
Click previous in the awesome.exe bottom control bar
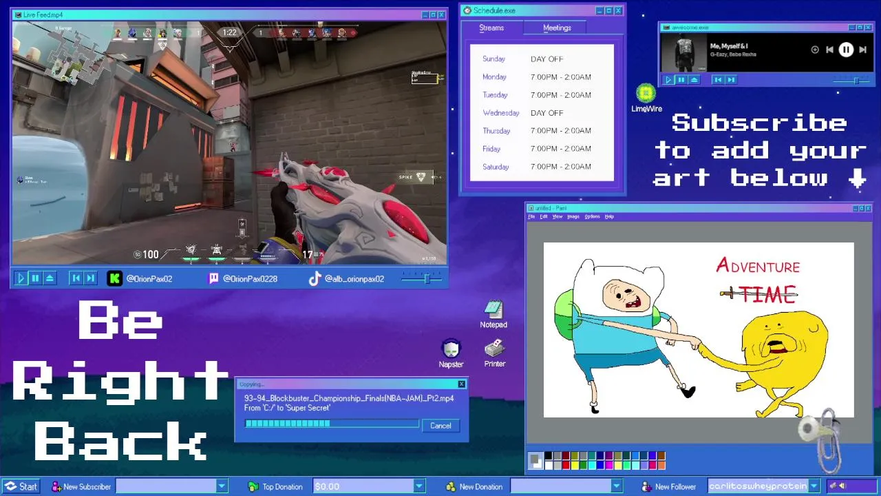pyautogui.click(x=718, y=80)
